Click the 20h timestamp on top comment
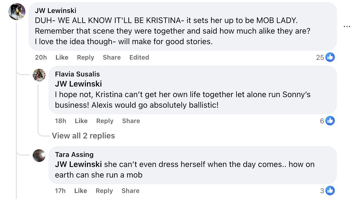 tap(41, 57)
